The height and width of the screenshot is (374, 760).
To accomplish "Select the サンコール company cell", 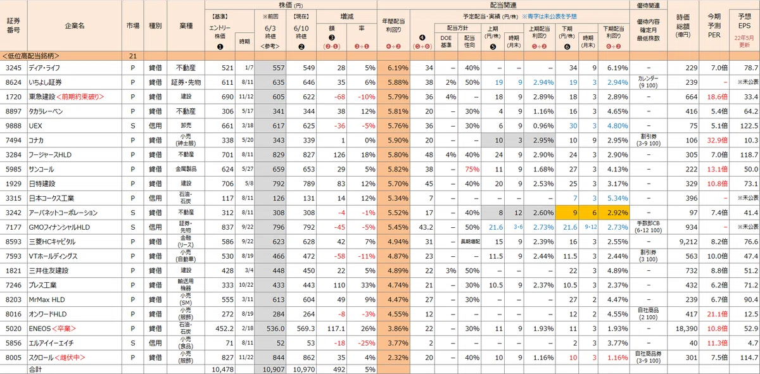I will tap(74, 170).
